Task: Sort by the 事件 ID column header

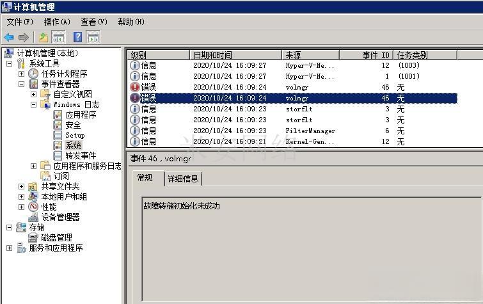Action: tap(367, 55)
